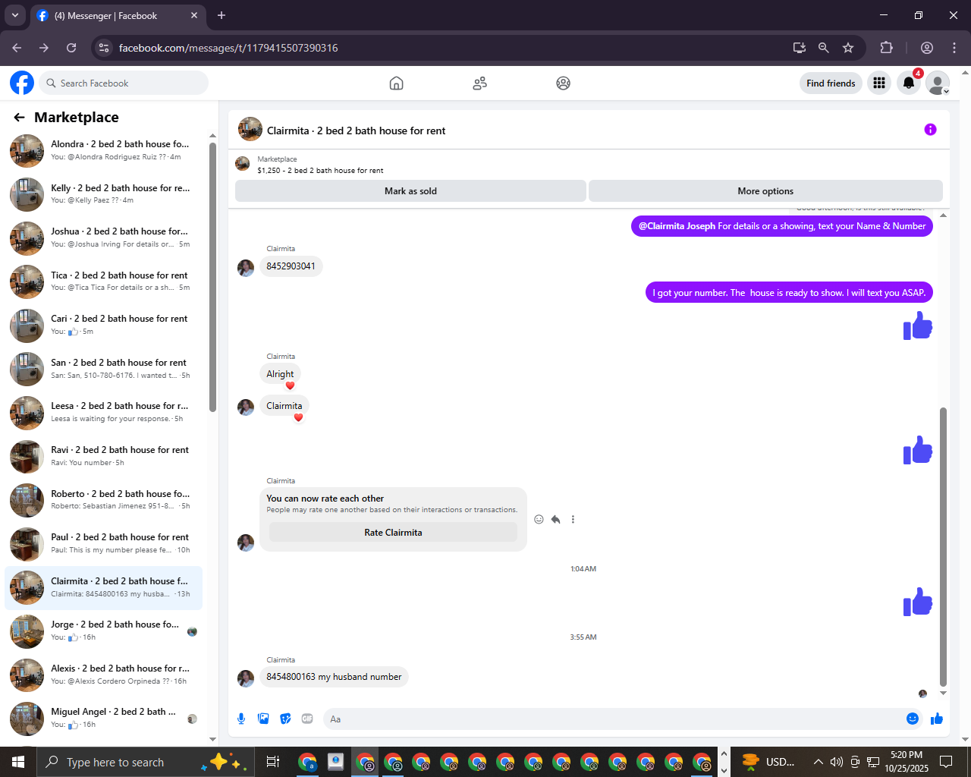971x777 pixels.
Task: Open the Windows notification center icon
Action: [x=946, y=762]
